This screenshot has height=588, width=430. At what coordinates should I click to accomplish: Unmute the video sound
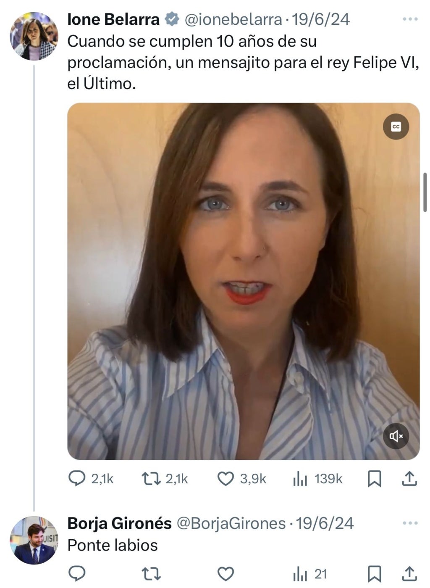click(396, 436)
